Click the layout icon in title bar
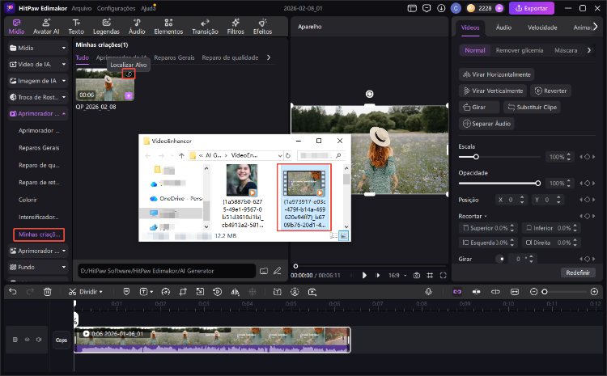 [412, 8]
